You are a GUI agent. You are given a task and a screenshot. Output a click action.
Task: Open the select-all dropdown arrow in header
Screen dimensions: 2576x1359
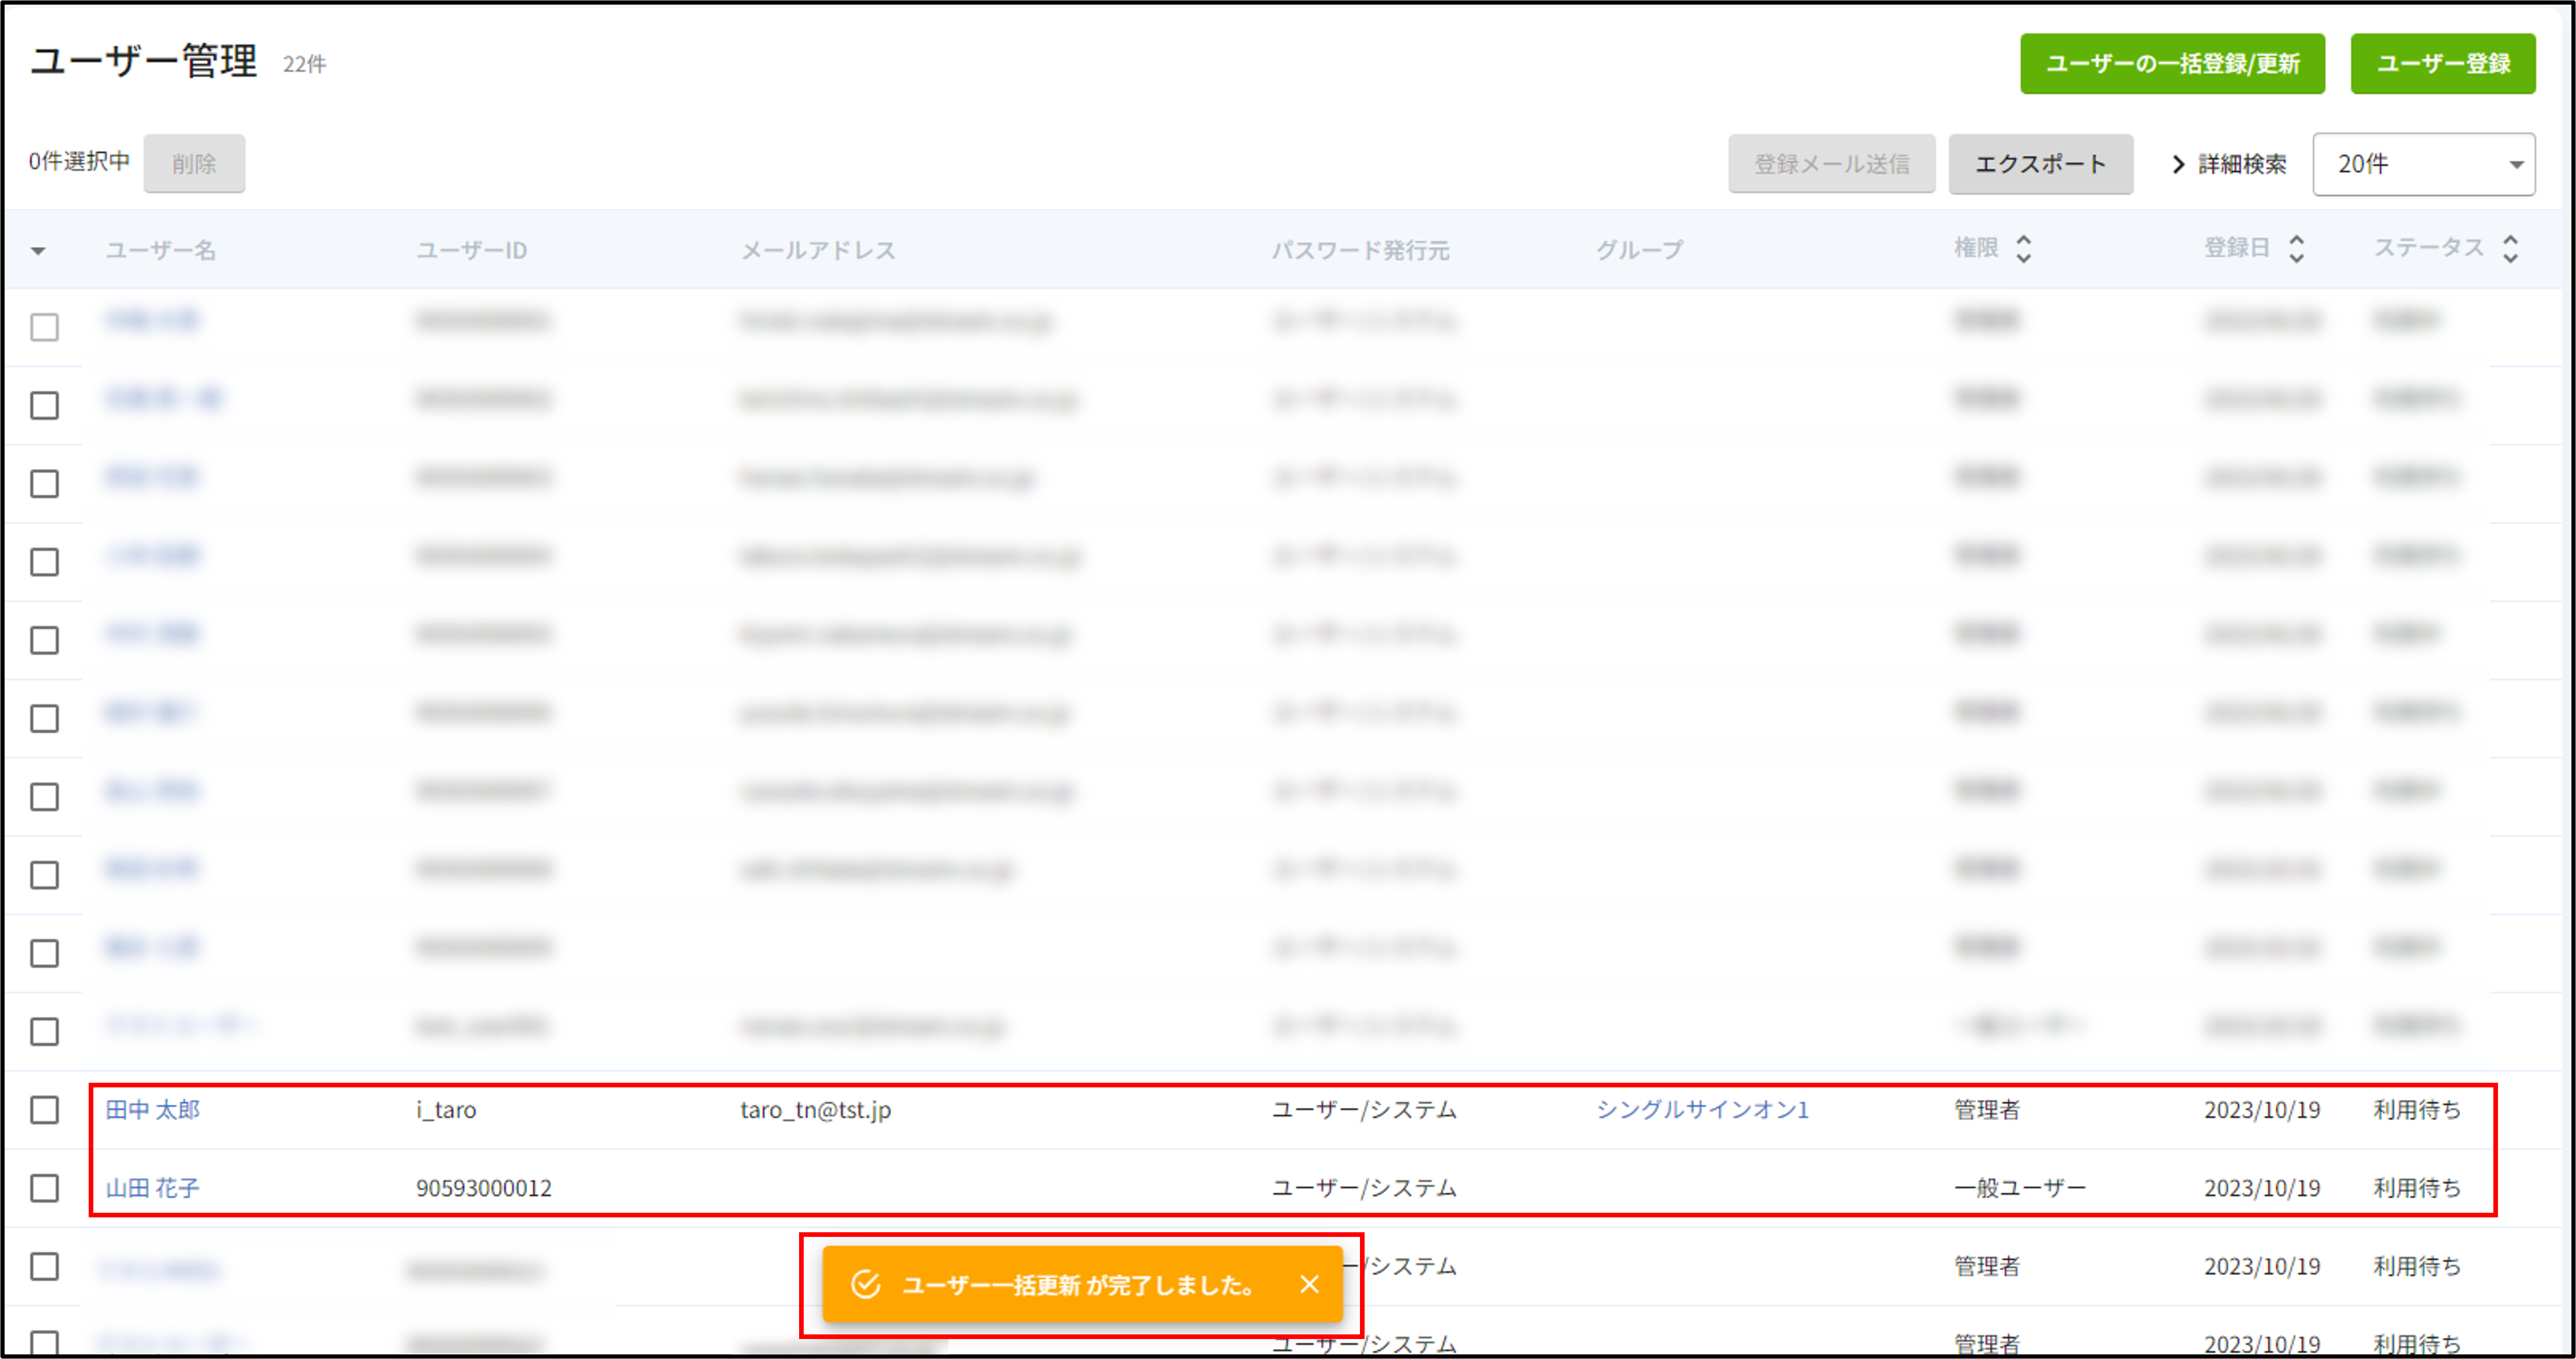(x=38, y=251)
